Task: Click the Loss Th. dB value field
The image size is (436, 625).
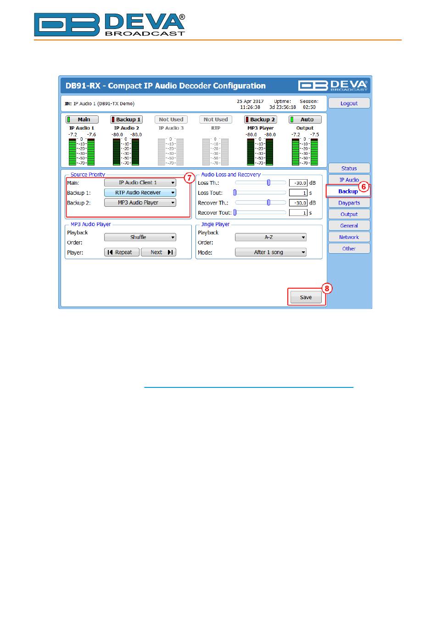Action: coord(298,183)
